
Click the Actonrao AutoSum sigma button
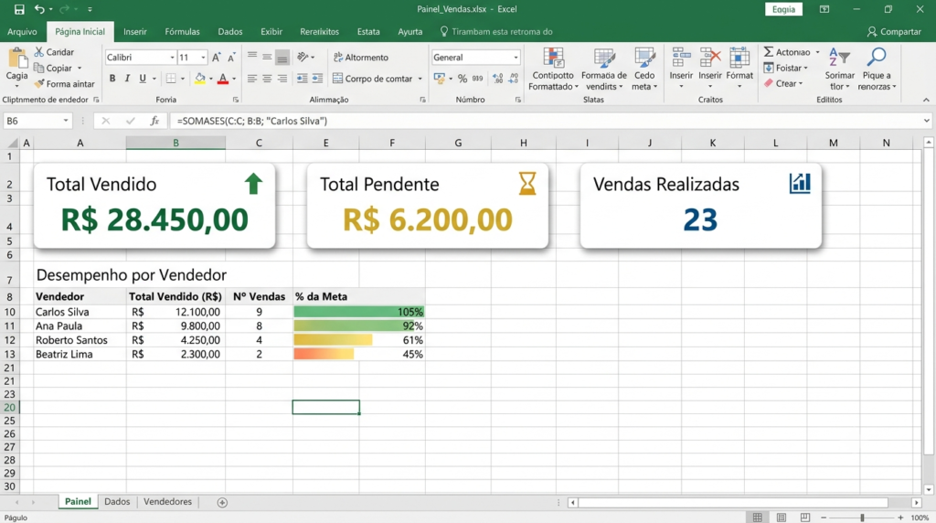(787, 52)
